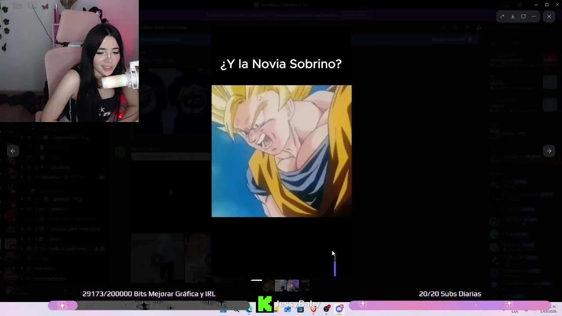
Task: Select the purple character gallery thumbnail
Action: tap(293, 286)
